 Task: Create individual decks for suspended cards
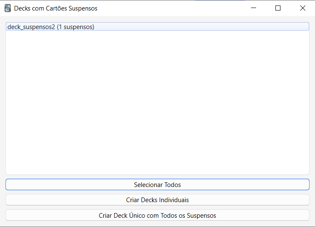point(157,200)
